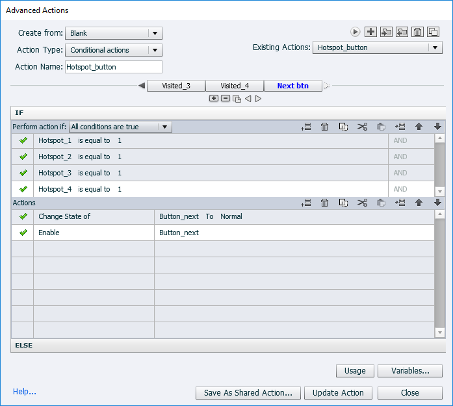453x406 pixels.
Task: Delete the selected action via the Actions trash icon
Action: 325,203
